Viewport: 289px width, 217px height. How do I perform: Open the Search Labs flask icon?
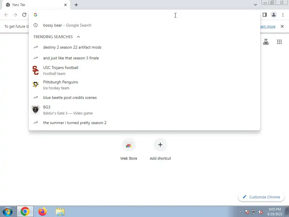[x=266, y=42]
